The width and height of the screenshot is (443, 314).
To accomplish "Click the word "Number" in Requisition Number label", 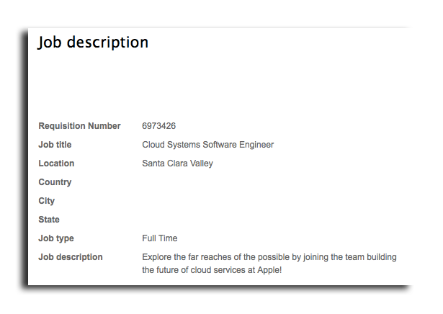I will point(104,126).
